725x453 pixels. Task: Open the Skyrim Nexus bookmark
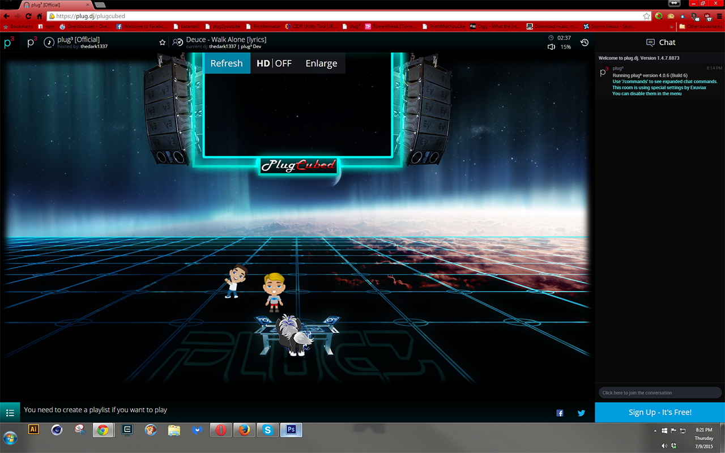click(608, 26)
